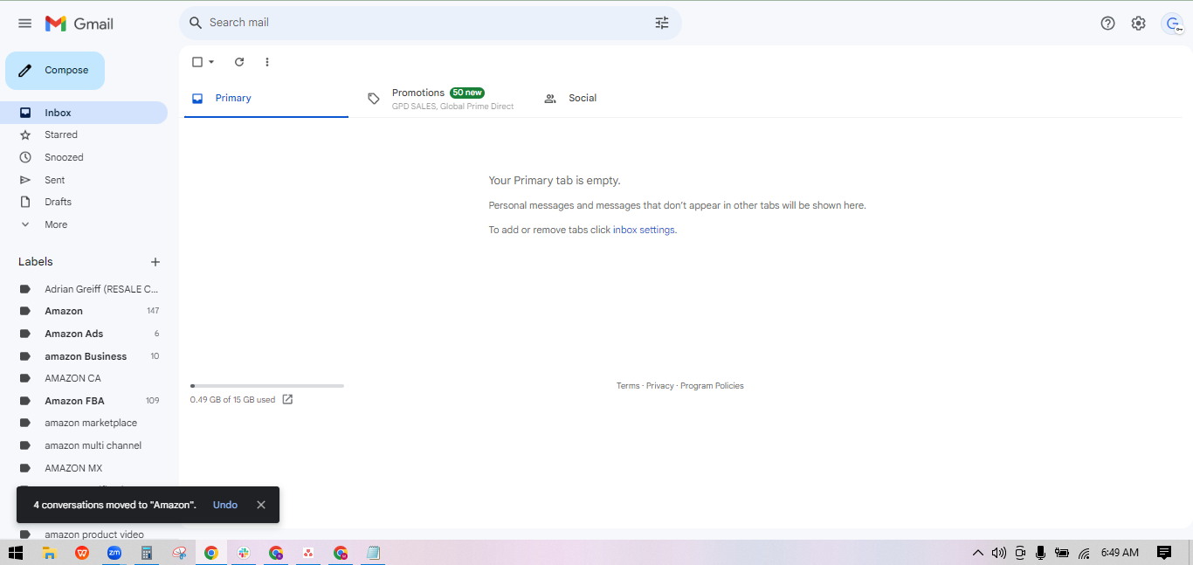Open Notepad from the taskbar
Image resolution: width=1193 pixels, height=565 pixels.
pyautogui.click(x=373, y=553)
